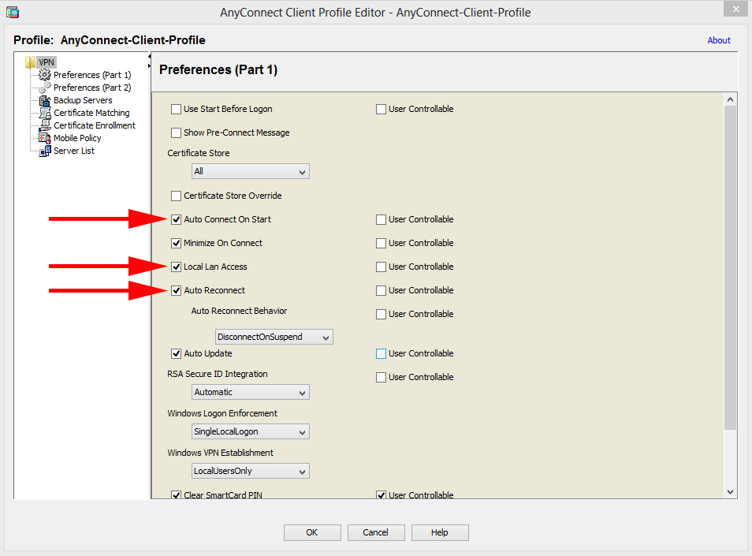Viewport: 752px width, 556px height.
Task: Click the Cancel button
Action: (376, 532)
